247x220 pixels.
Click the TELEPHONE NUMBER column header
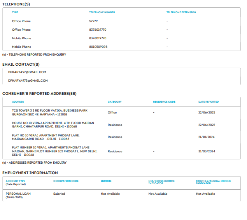pos(102,12)
